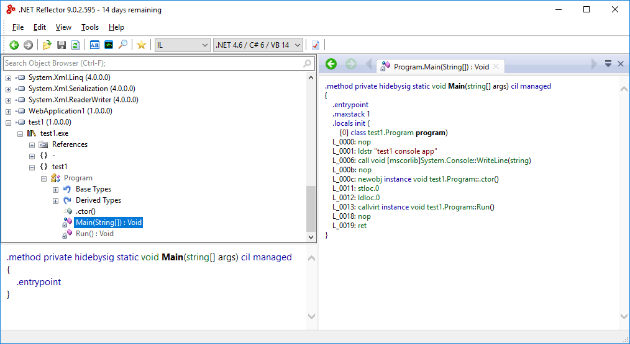
Task: Click the toolbar green Back arrow
Action: point(14,45)
